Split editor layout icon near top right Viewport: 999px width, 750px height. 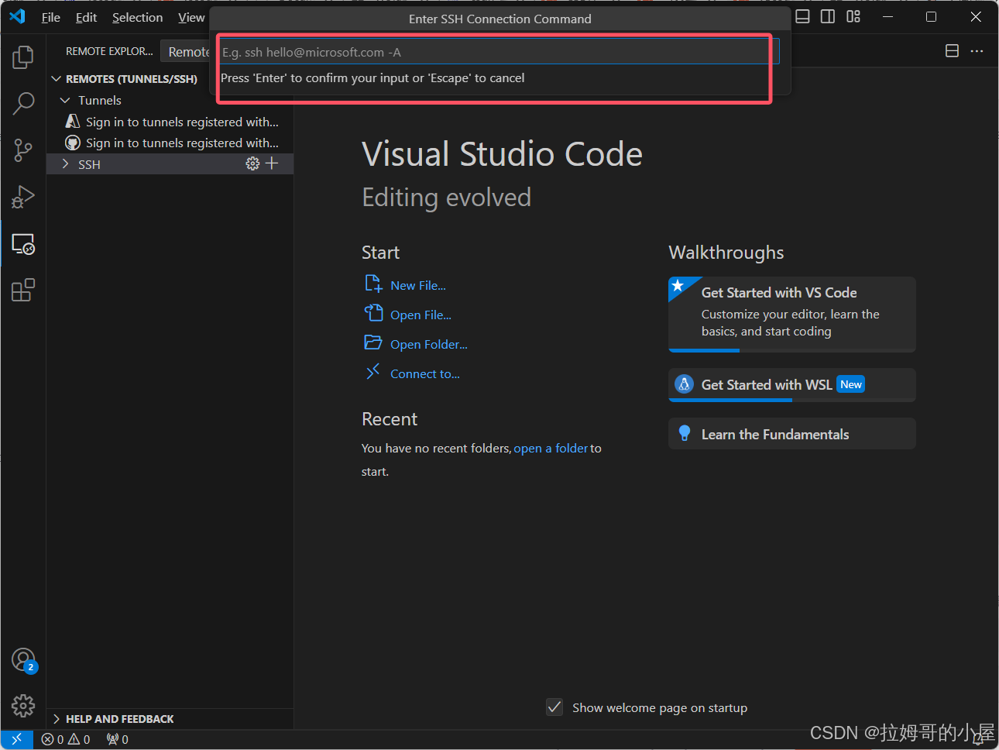(953, 51)
